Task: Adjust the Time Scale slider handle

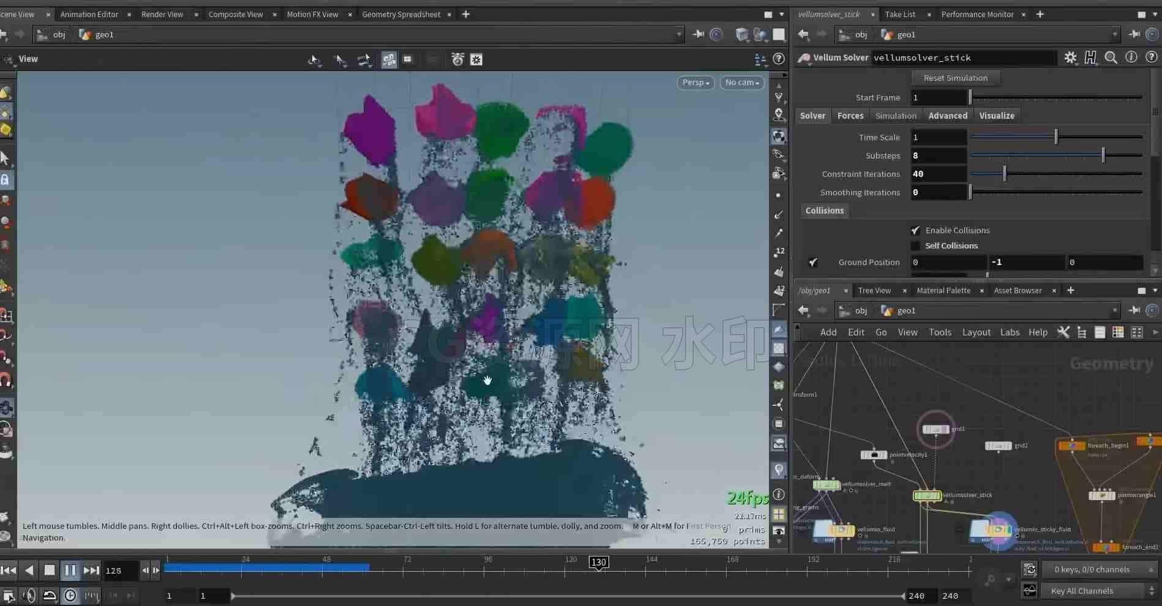Action: pos(1056,137)
